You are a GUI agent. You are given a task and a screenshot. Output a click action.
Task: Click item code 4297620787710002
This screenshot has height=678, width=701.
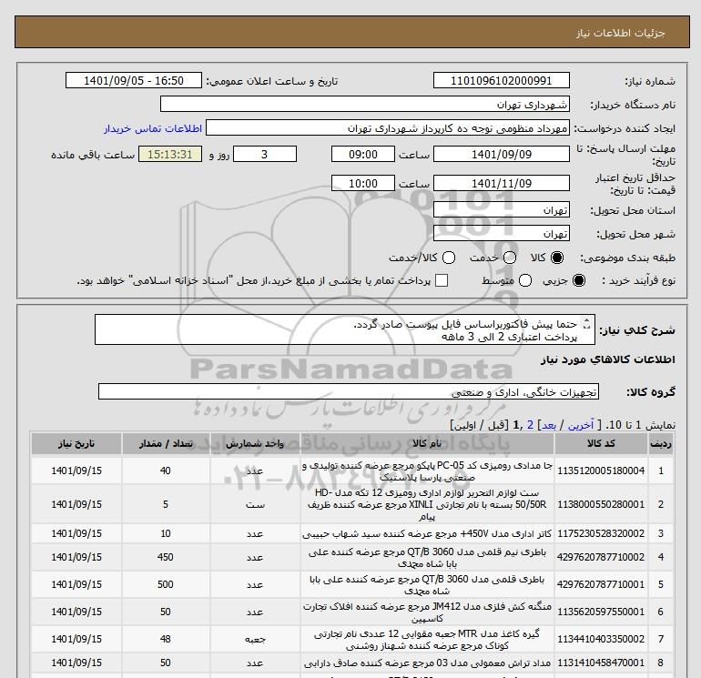tap(601, 557)
